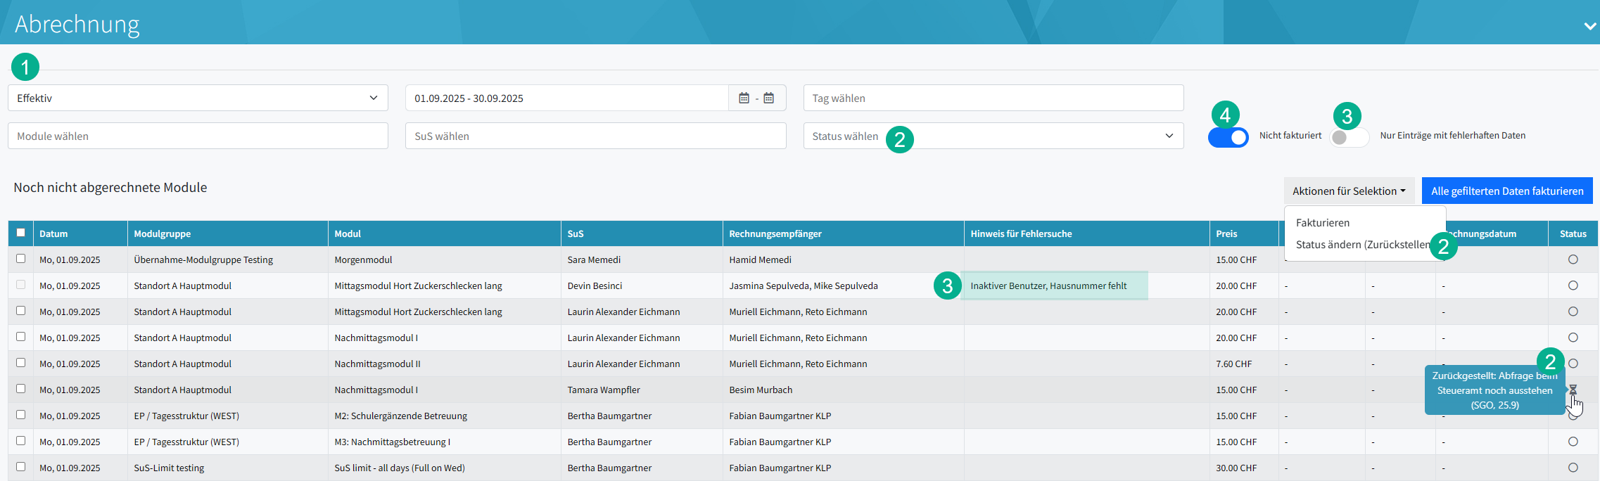1600x481 pixels.
Task: Enable Nur Einträge mit fehlerhaften Daten switch
Action: 1349,137
